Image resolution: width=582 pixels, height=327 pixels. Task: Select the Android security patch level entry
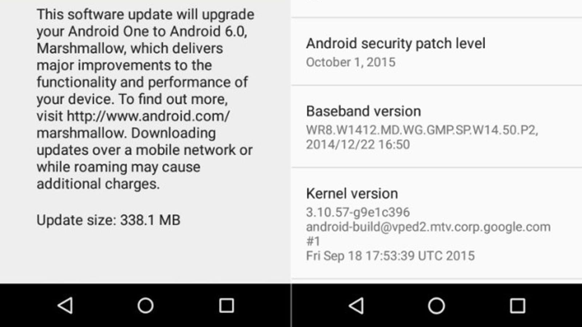436,52
